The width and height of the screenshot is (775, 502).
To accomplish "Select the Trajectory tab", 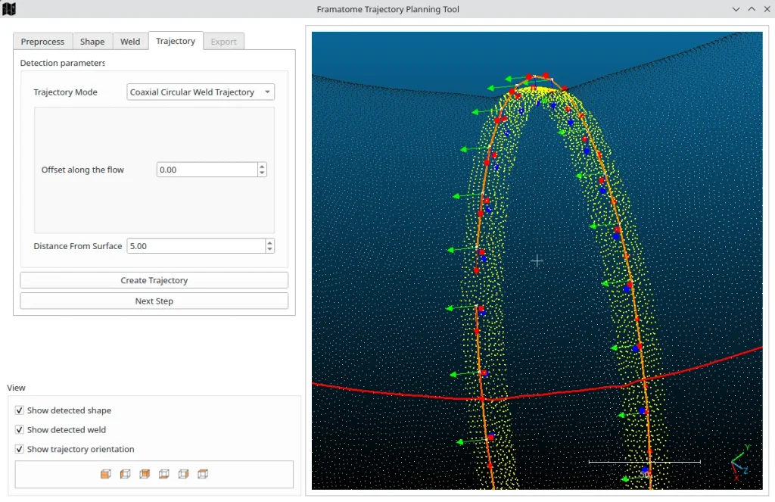I will click(x=176, y=41).
